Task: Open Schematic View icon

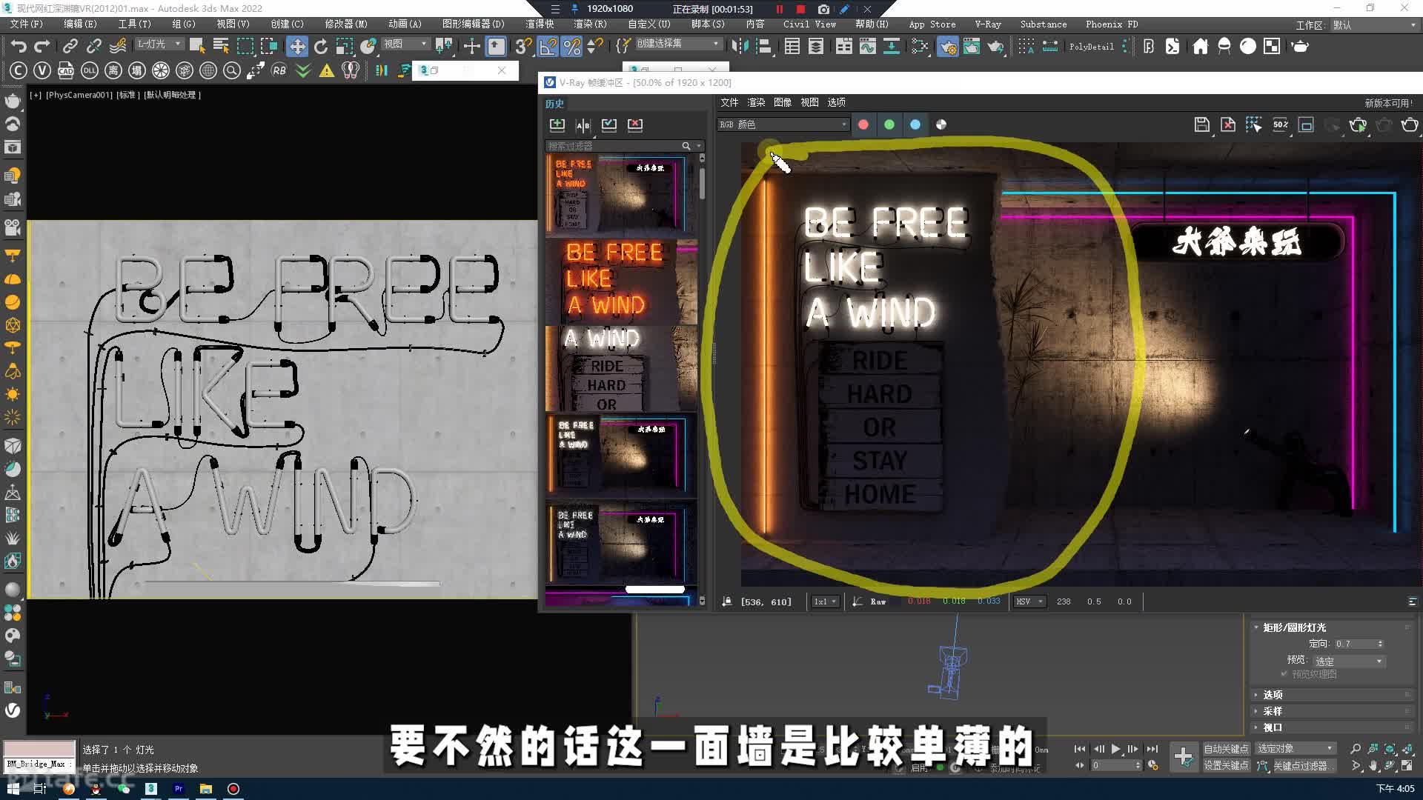Action: click(891, 46)
